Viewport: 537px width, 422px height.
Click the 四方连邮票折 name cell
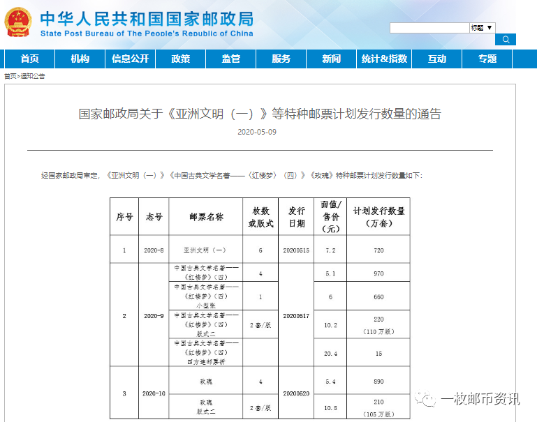click(206, 352)
